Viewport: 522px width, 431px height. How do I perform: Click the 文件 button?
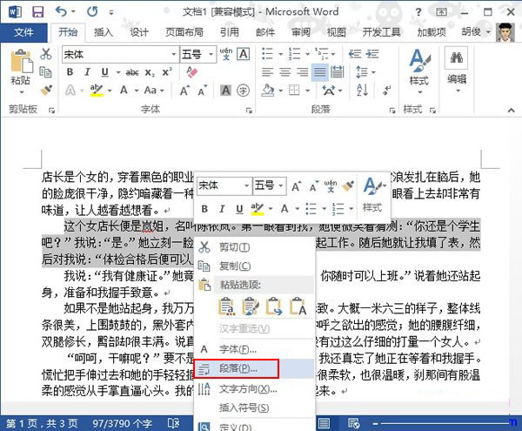coord(24,32)
